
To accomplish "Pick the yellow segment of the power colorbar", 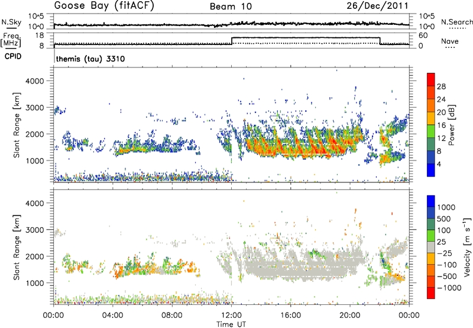I will [431, 118].
